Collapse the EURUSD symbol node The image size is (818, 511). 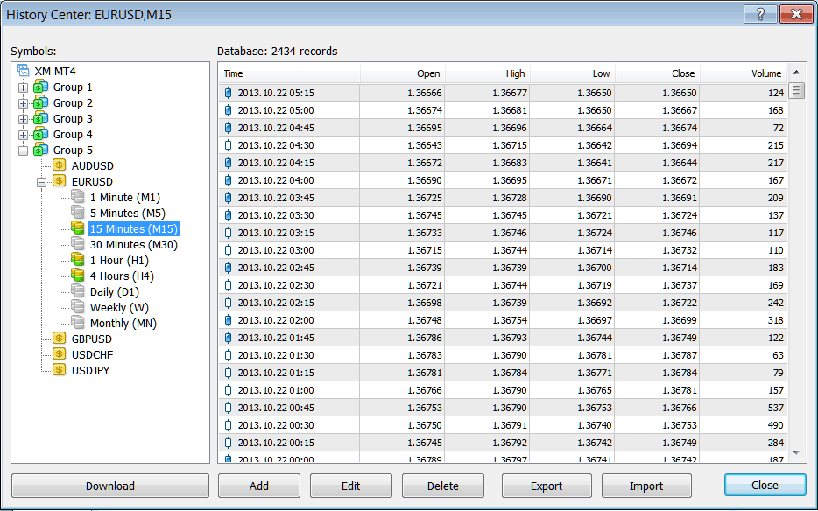[x=40, y=181]
